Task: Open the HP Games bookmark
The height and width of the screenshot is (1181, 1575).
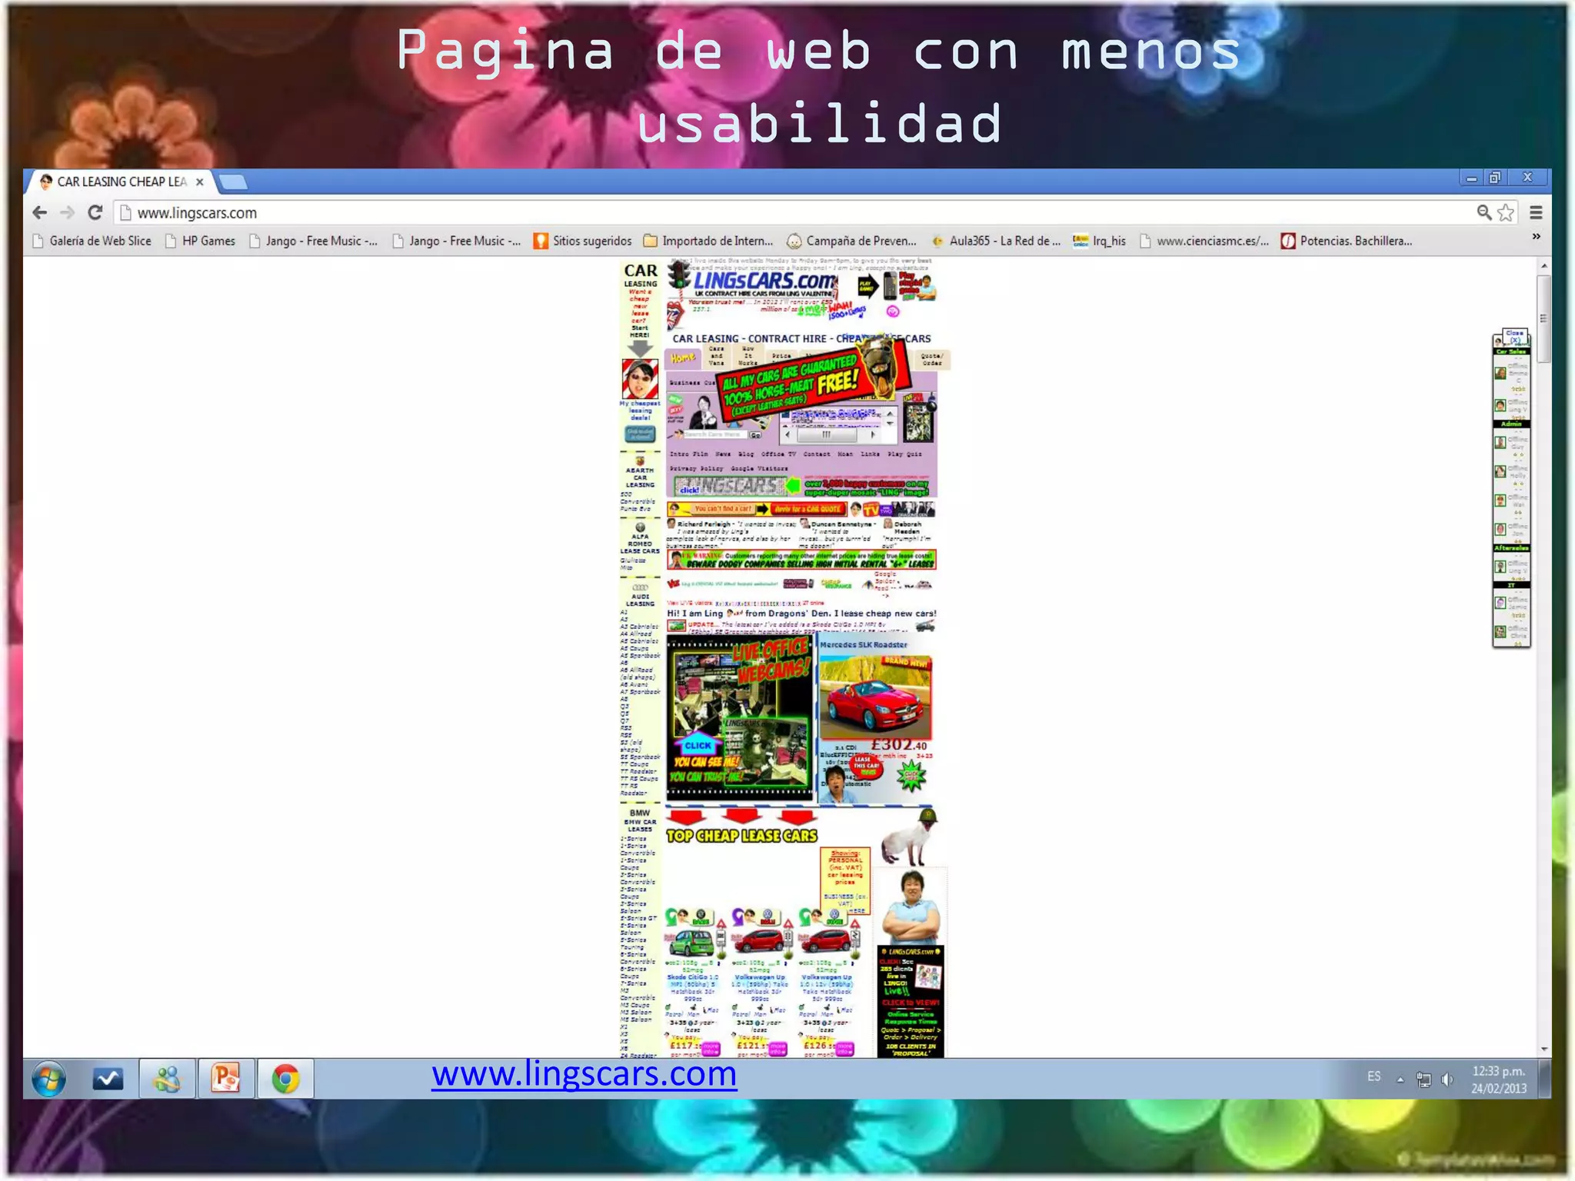Action: coord(200,241)
